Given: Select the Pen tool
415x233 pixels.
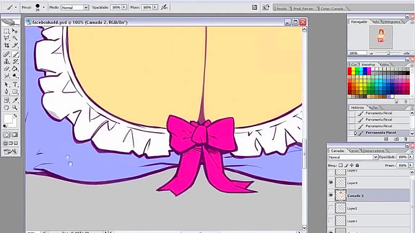Looking at the screenshot, I should (x=6, y=92).
